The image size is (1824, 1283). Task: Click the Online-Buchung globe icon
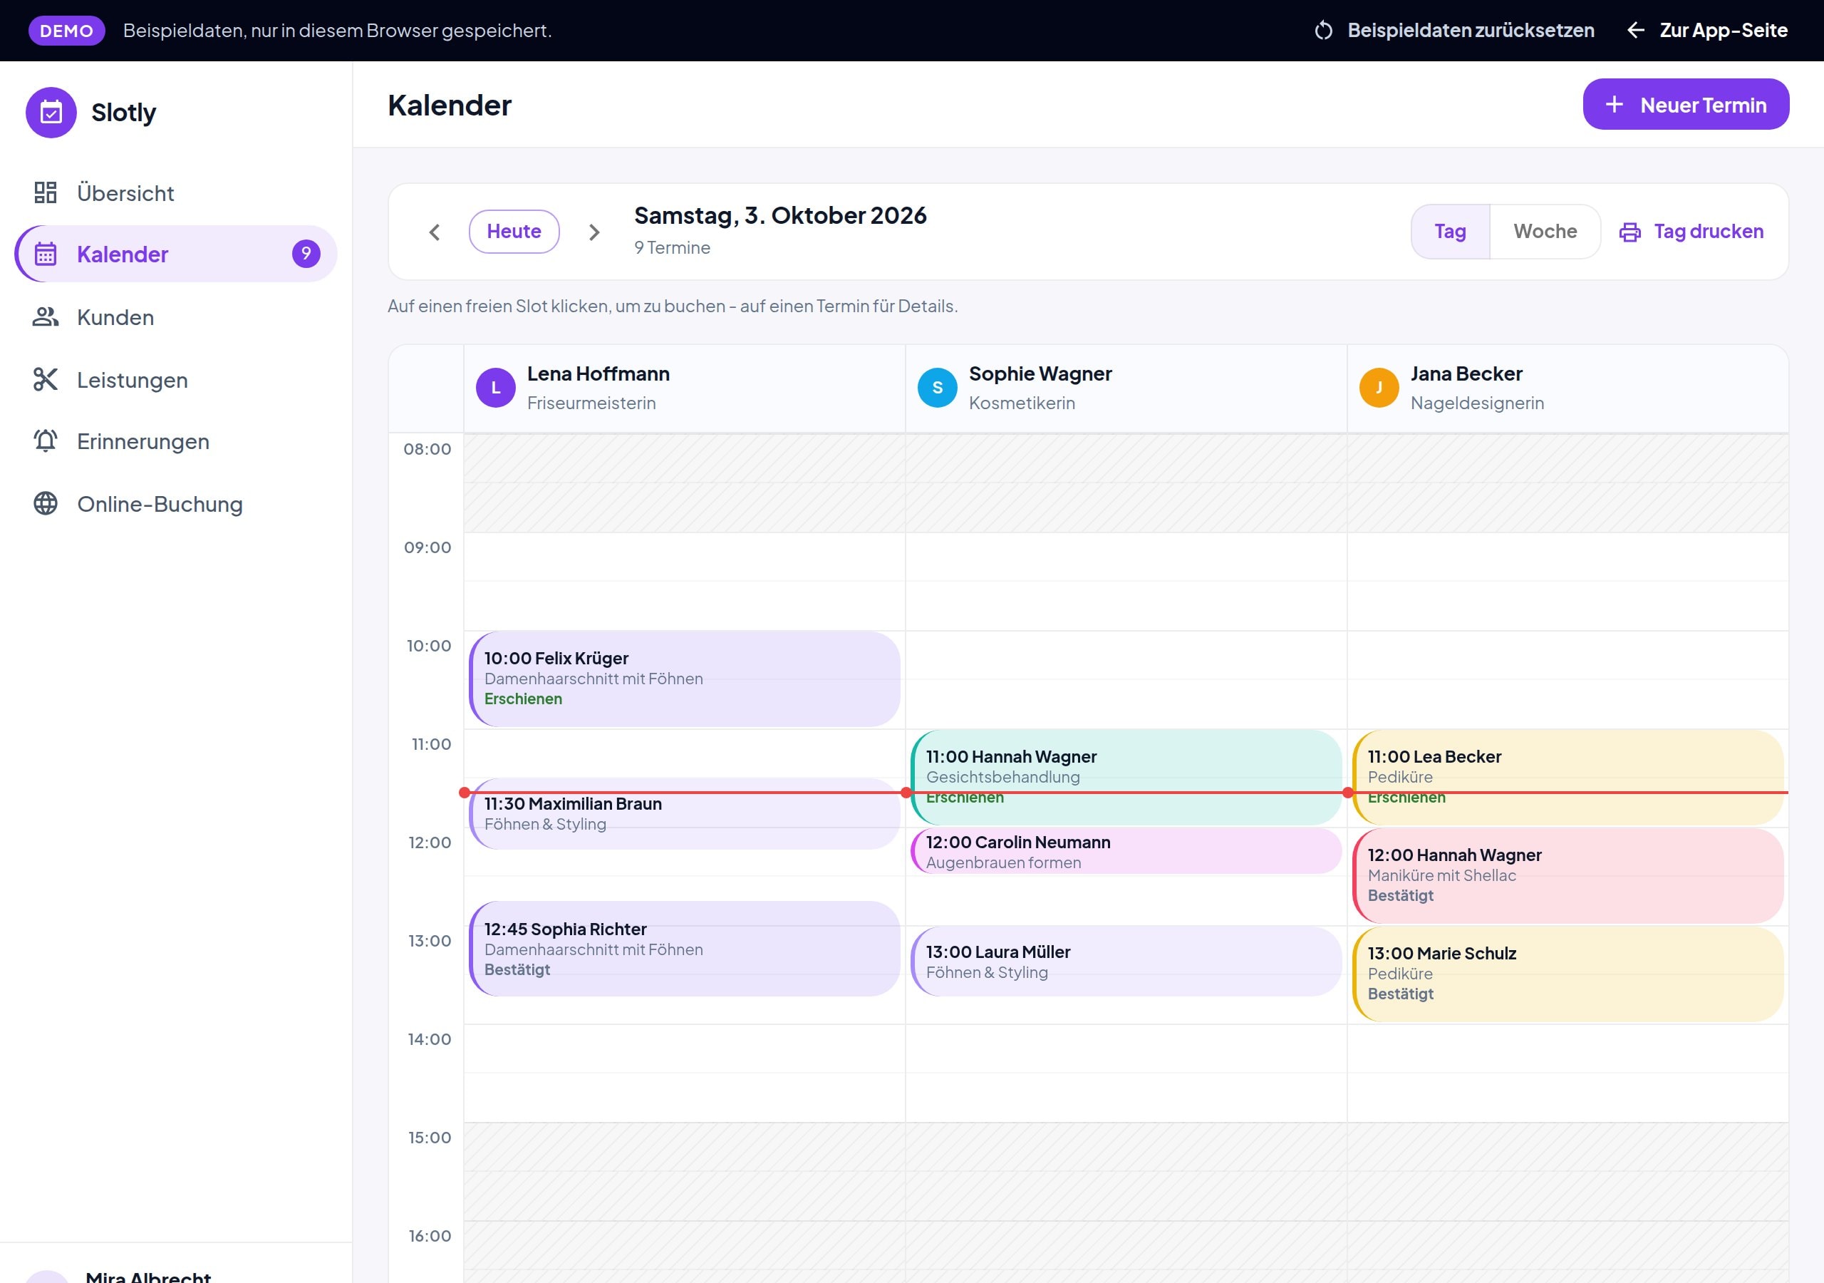tap(46, 503)
